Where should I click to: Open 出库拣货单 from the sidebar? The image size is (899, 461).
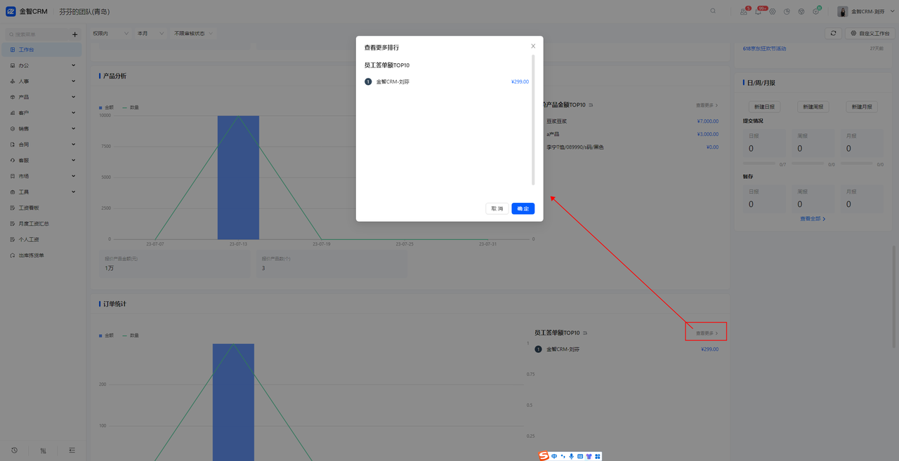[42, 255]
